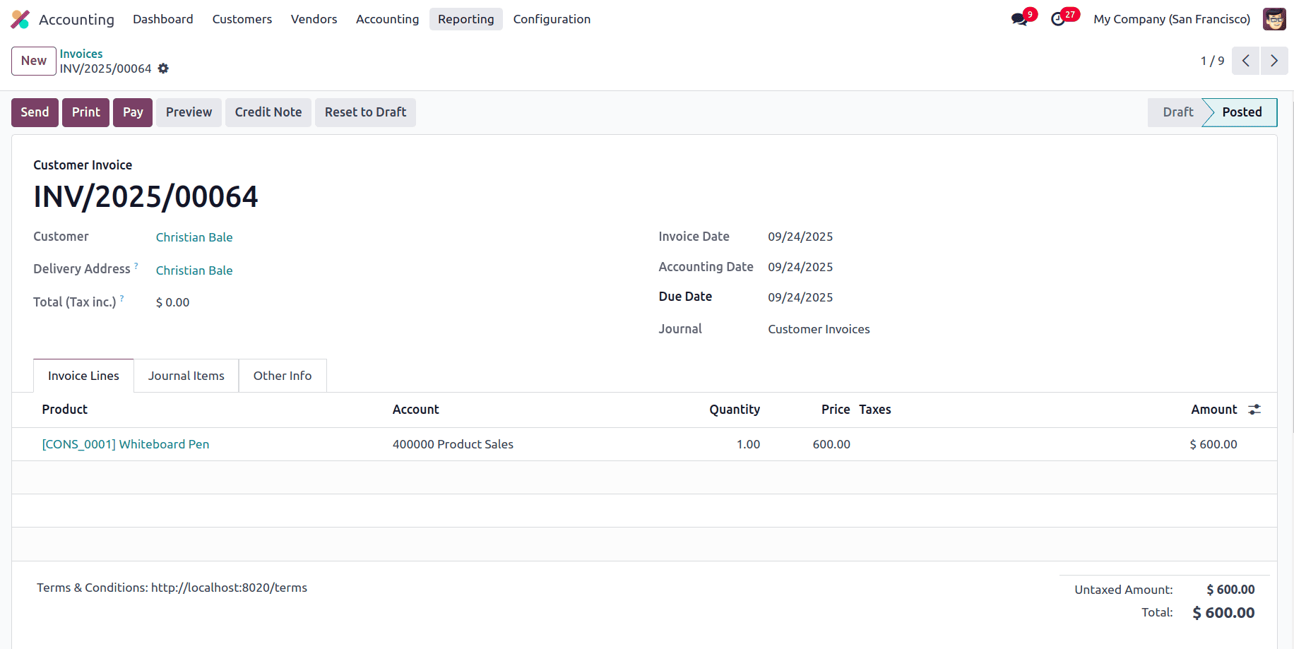Screen dimensions: 1294x649
Task: Click the Accounting Date value
Action: [800, 267]
